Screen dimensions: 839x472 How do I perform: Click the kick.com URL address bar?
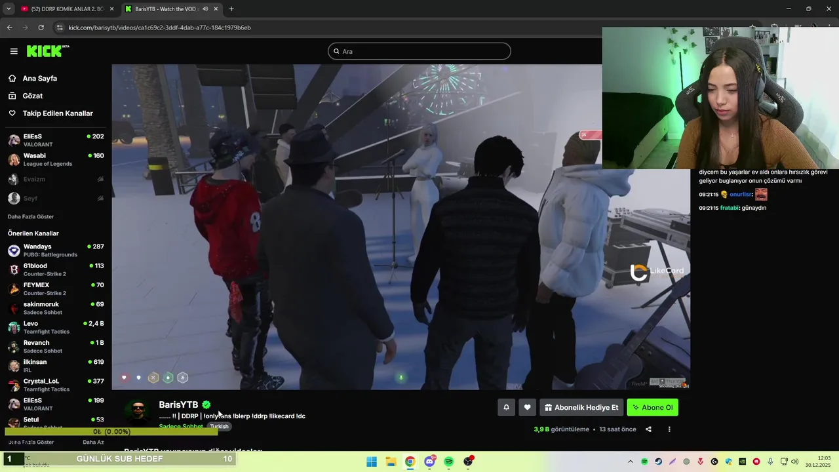coord(159,28)
